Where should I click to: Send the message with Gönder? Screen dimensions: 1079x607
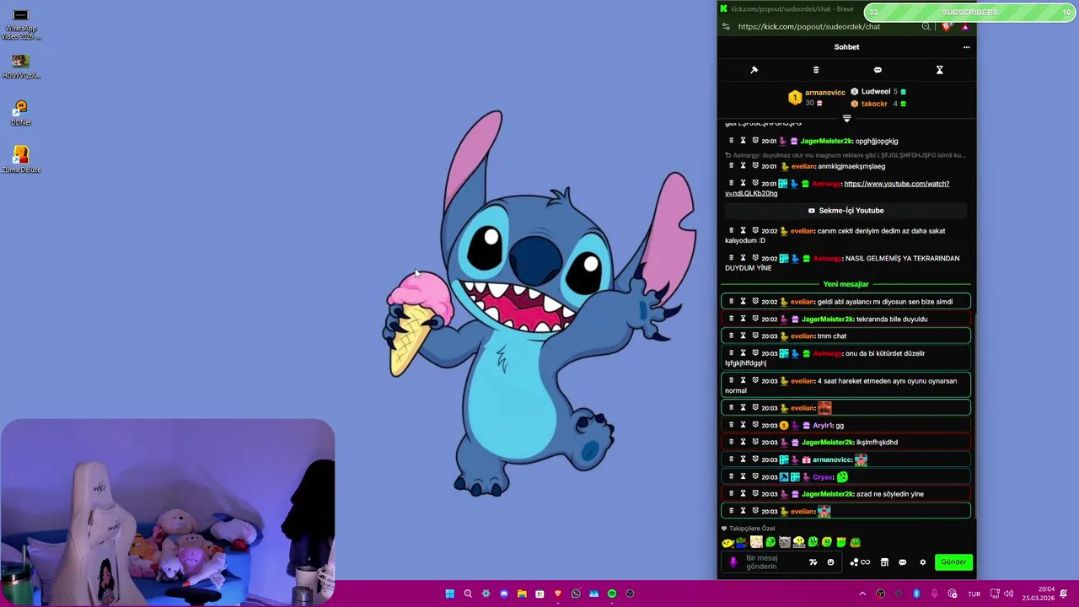pyautogui.click(x=953, y=562)
